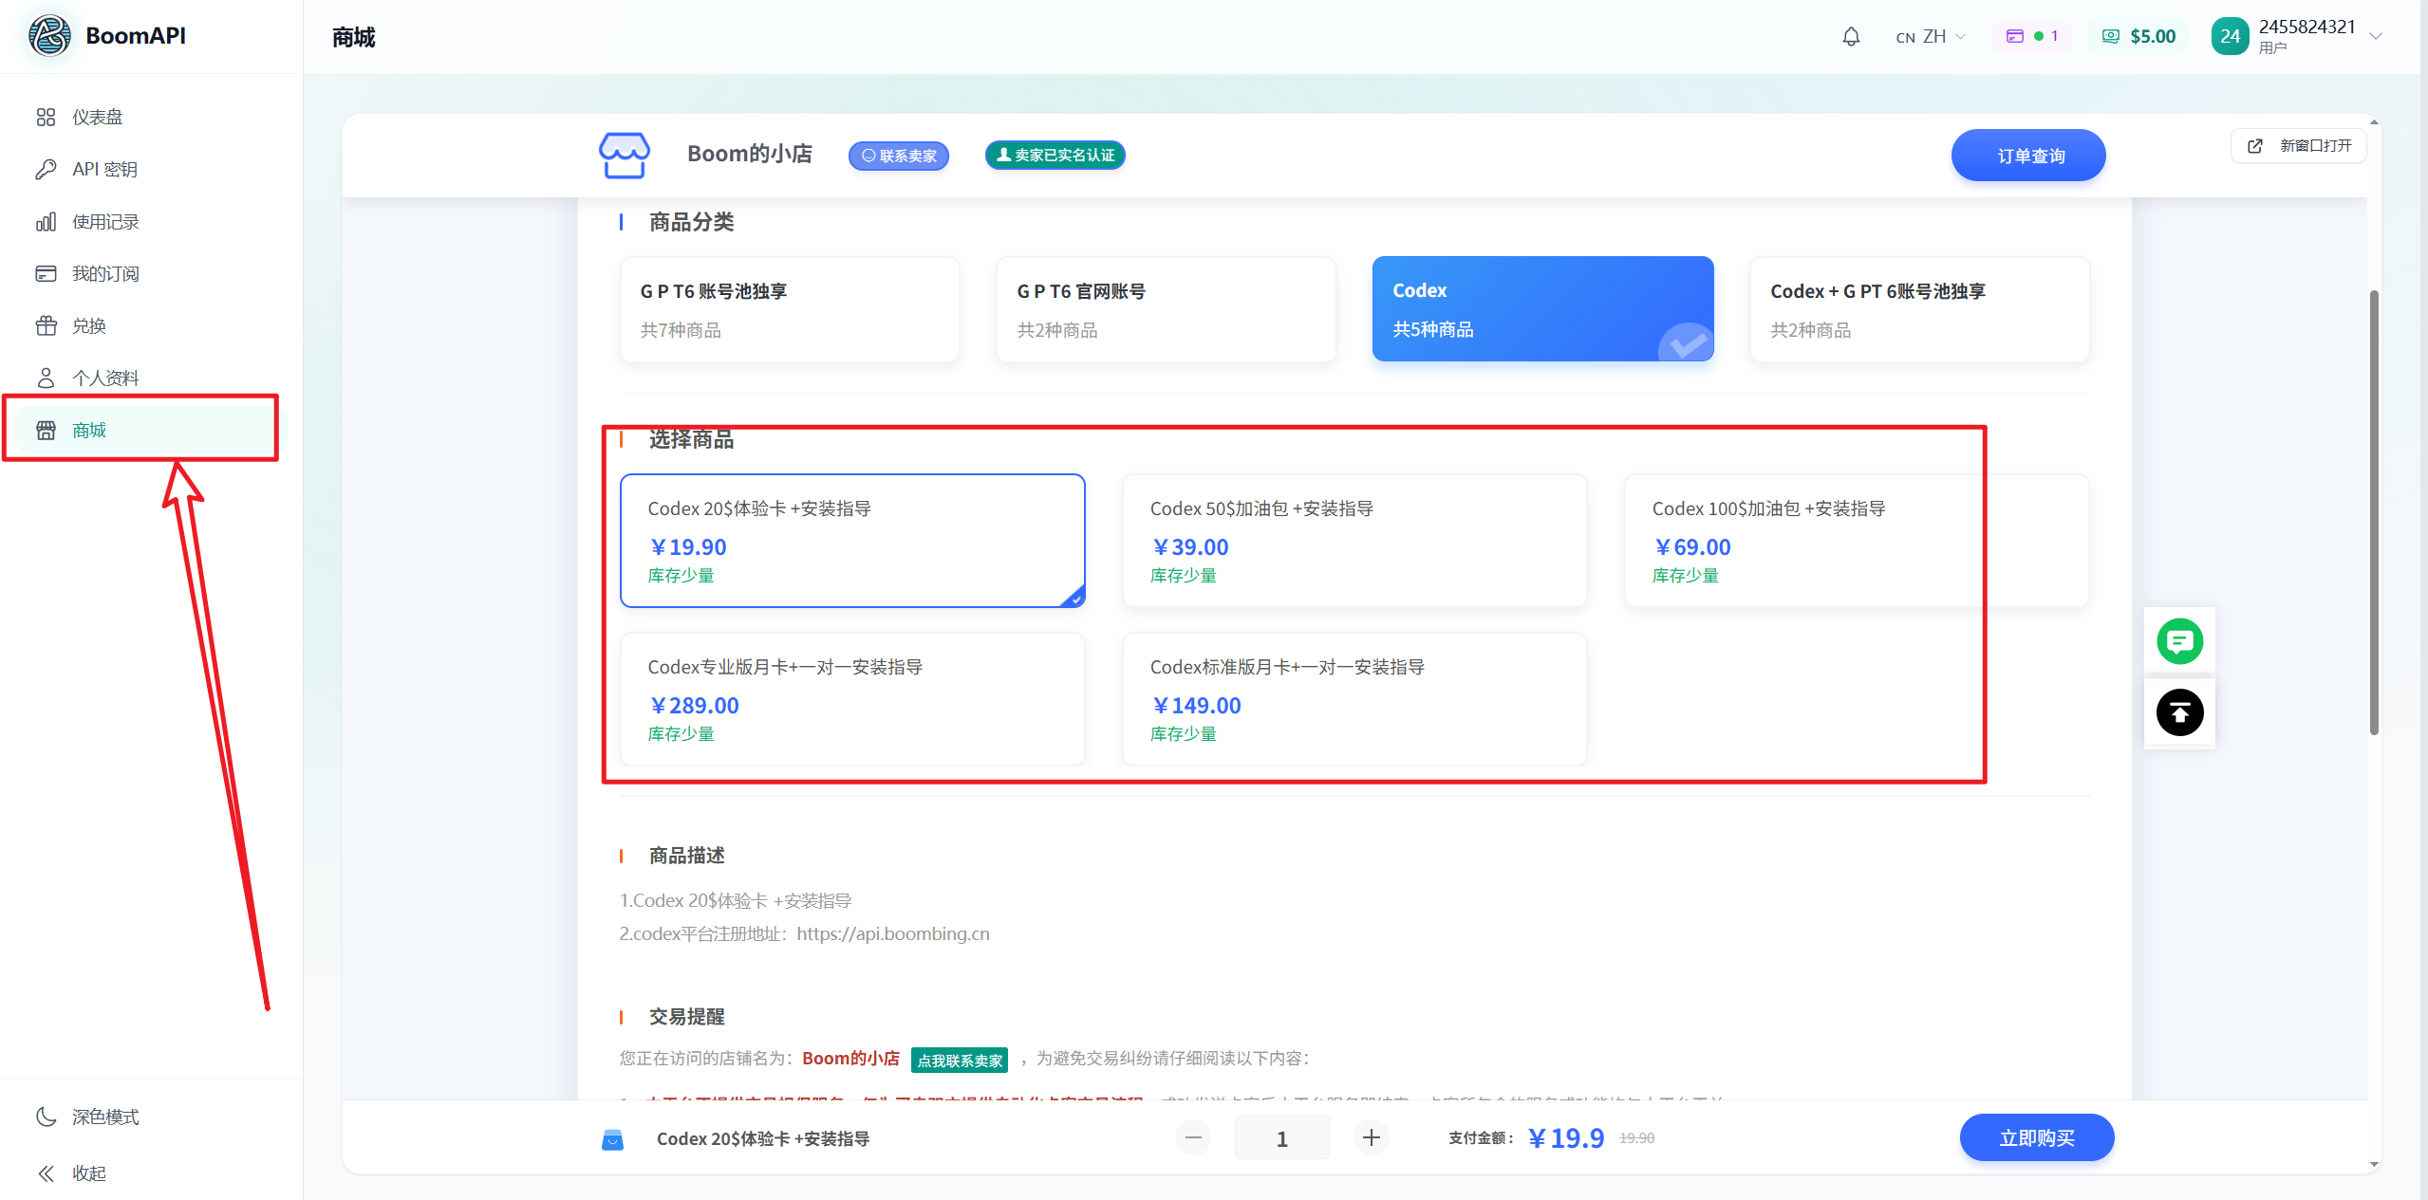Click the green chat support icon
The height and width of the screenshot is (1200, 2428).
click(2179, 641)
